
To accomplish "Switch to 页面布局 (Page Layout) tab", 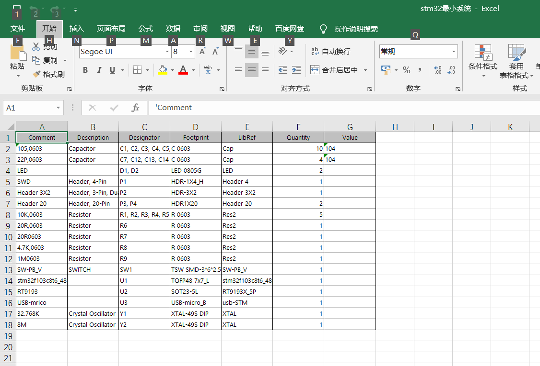I will tap(111, 29).
